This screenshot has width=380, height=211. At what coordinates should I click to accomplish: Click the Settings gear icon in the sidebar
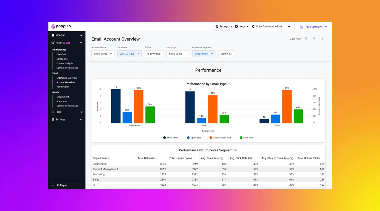pyautogui.click(x=53, y=119)
